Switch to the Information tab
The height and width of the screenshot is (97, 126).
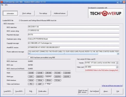(x=10, y=13)
